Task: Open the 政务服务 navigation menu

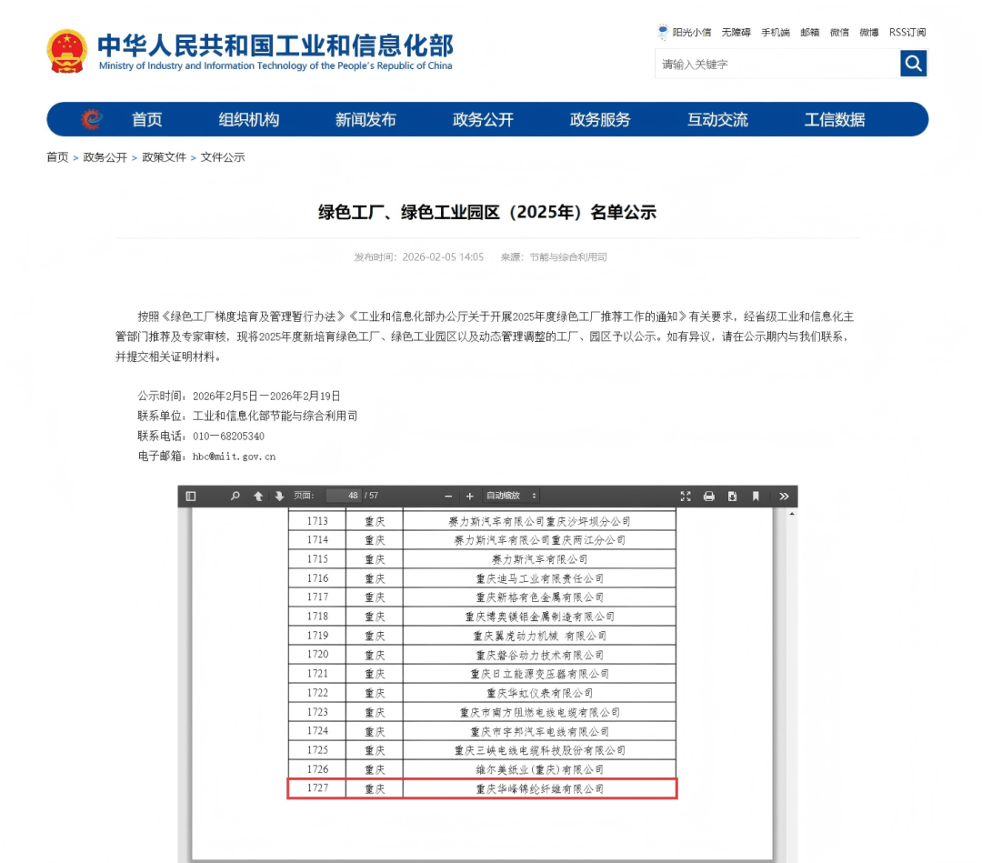Action: (x=600, y=120)
